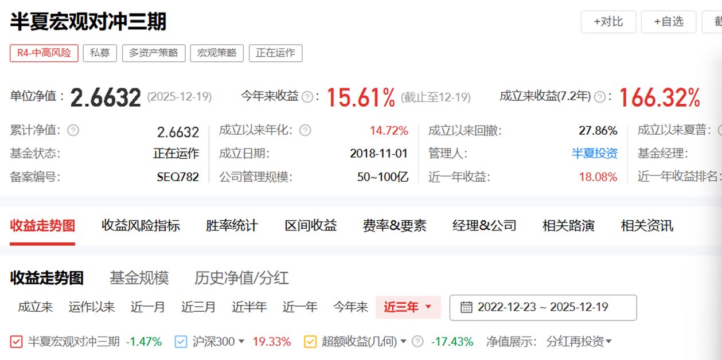Add fund with +自选 button

[x=668, y=22]
